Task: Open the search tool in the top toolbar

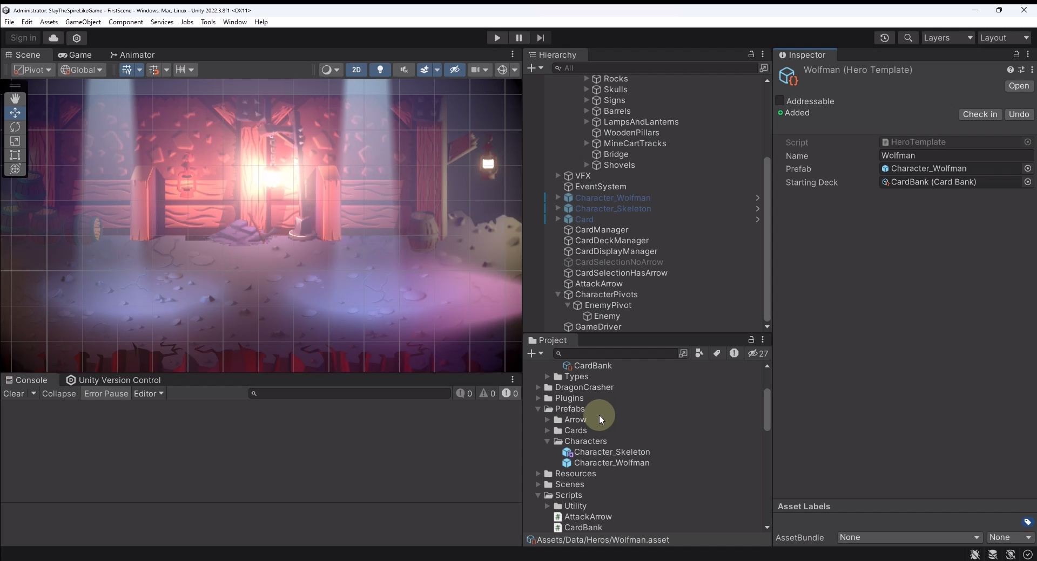Action: tap(908, 38)
